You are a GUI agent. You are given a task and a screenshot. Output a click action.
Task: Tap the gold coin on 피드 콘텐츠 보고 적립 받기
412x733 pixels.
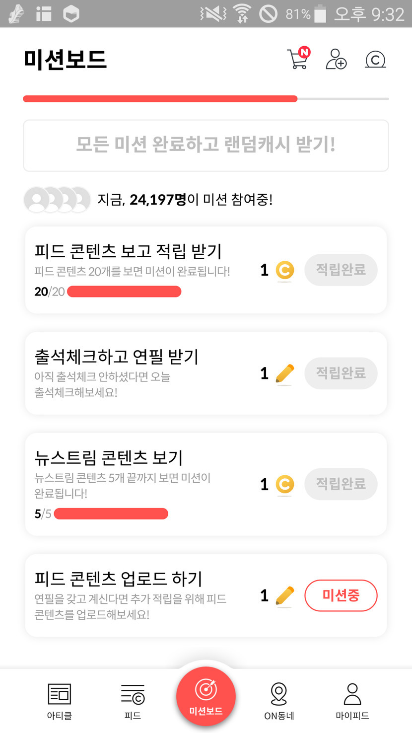click(x=284, y=271)
